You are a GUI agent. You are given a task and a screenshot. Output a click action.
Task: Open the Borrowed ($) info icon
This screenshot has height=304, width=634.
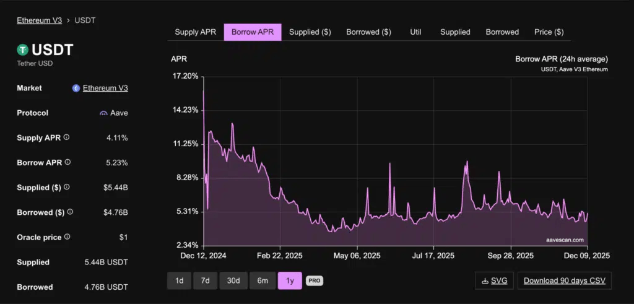click(x=70, y=212)
